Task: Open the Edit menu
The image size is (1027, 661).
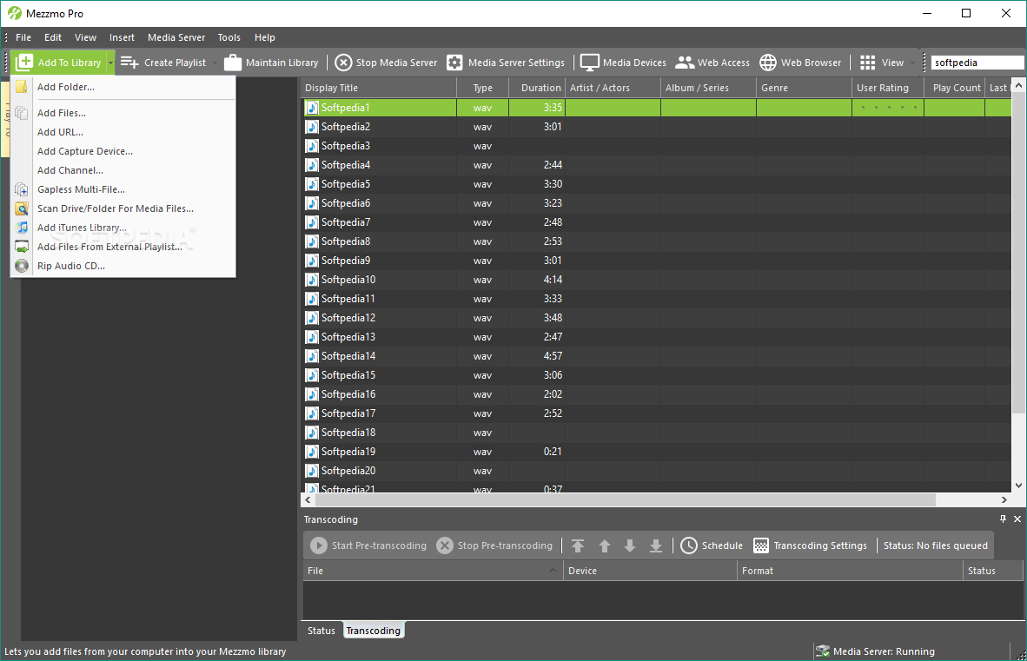Action: [53, 37]
